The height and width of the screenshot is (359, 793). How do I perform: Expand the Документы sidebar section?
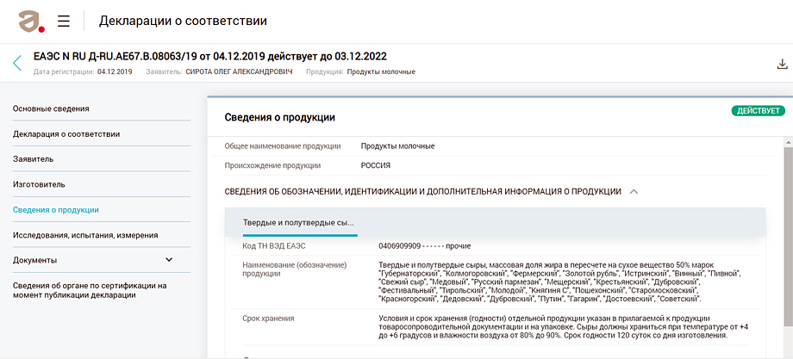click(169, 260)
